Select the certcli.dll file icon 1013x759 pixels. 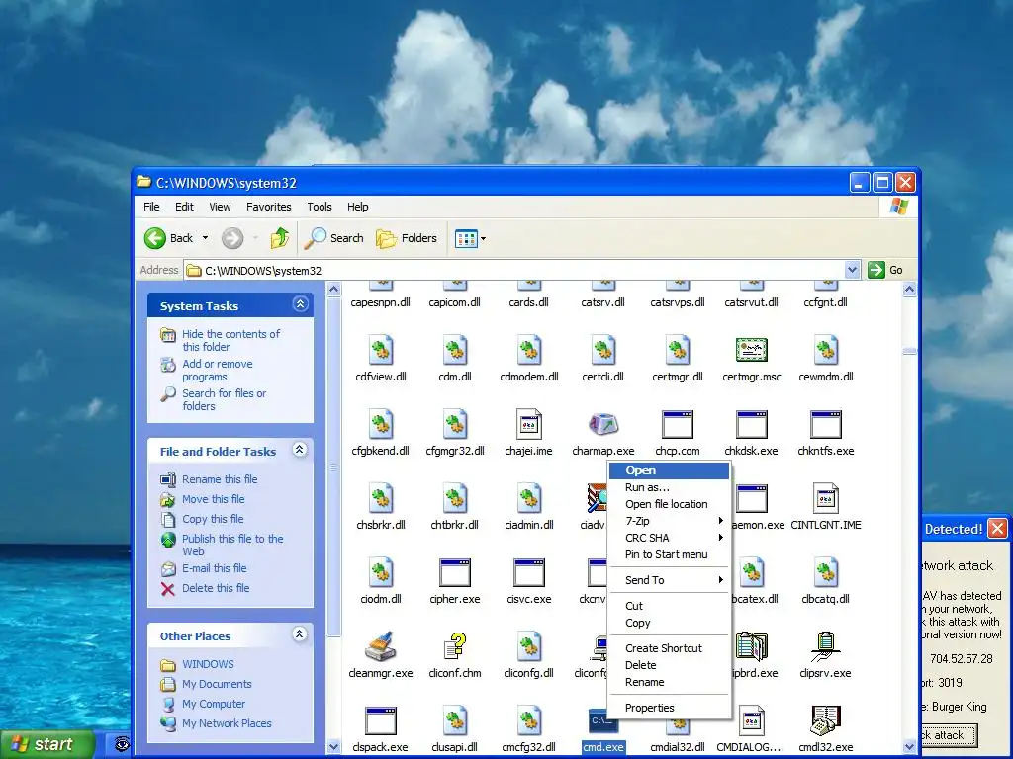(x=602, y=350)
